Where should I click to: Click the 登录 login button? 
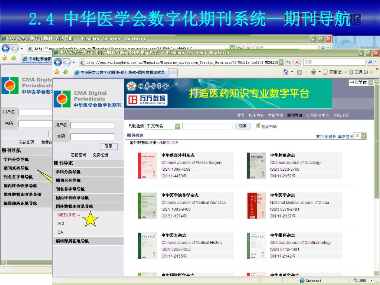109,146
